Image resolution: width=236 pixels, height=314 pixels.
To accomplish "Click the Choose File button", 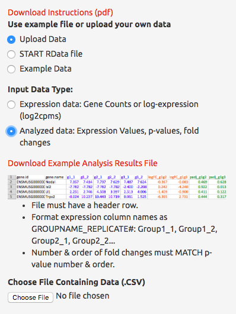I will click(30, 297).
